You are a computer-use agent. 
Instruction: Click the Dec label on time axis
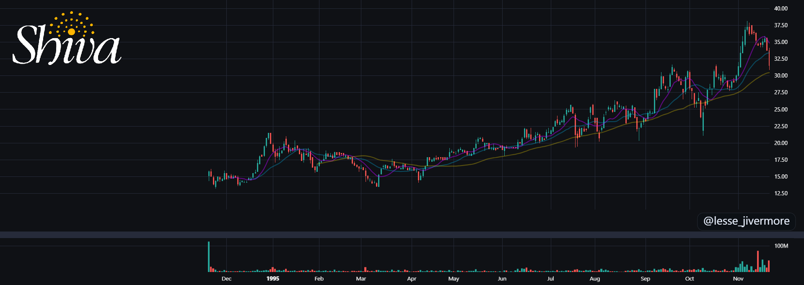[226, 278]
